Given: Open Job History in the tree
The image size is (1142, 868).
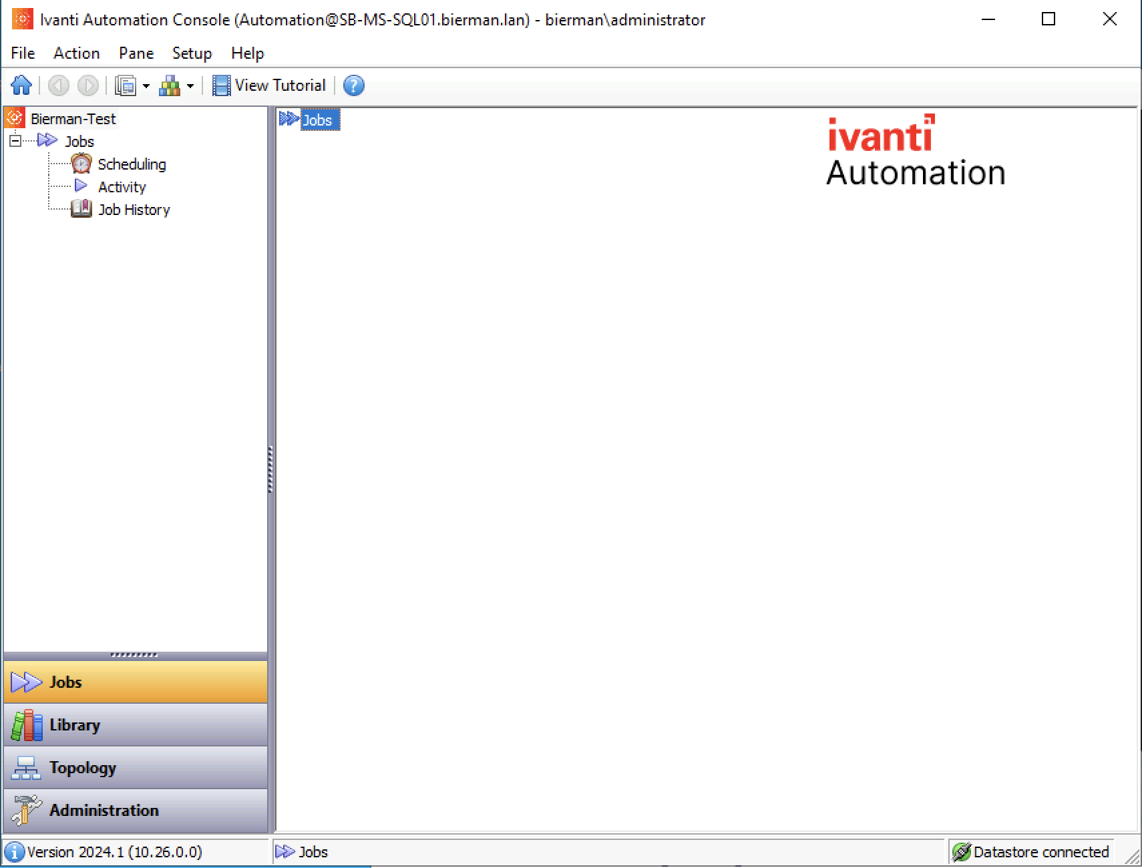Looking at the screenshot, I should (134, 210).
